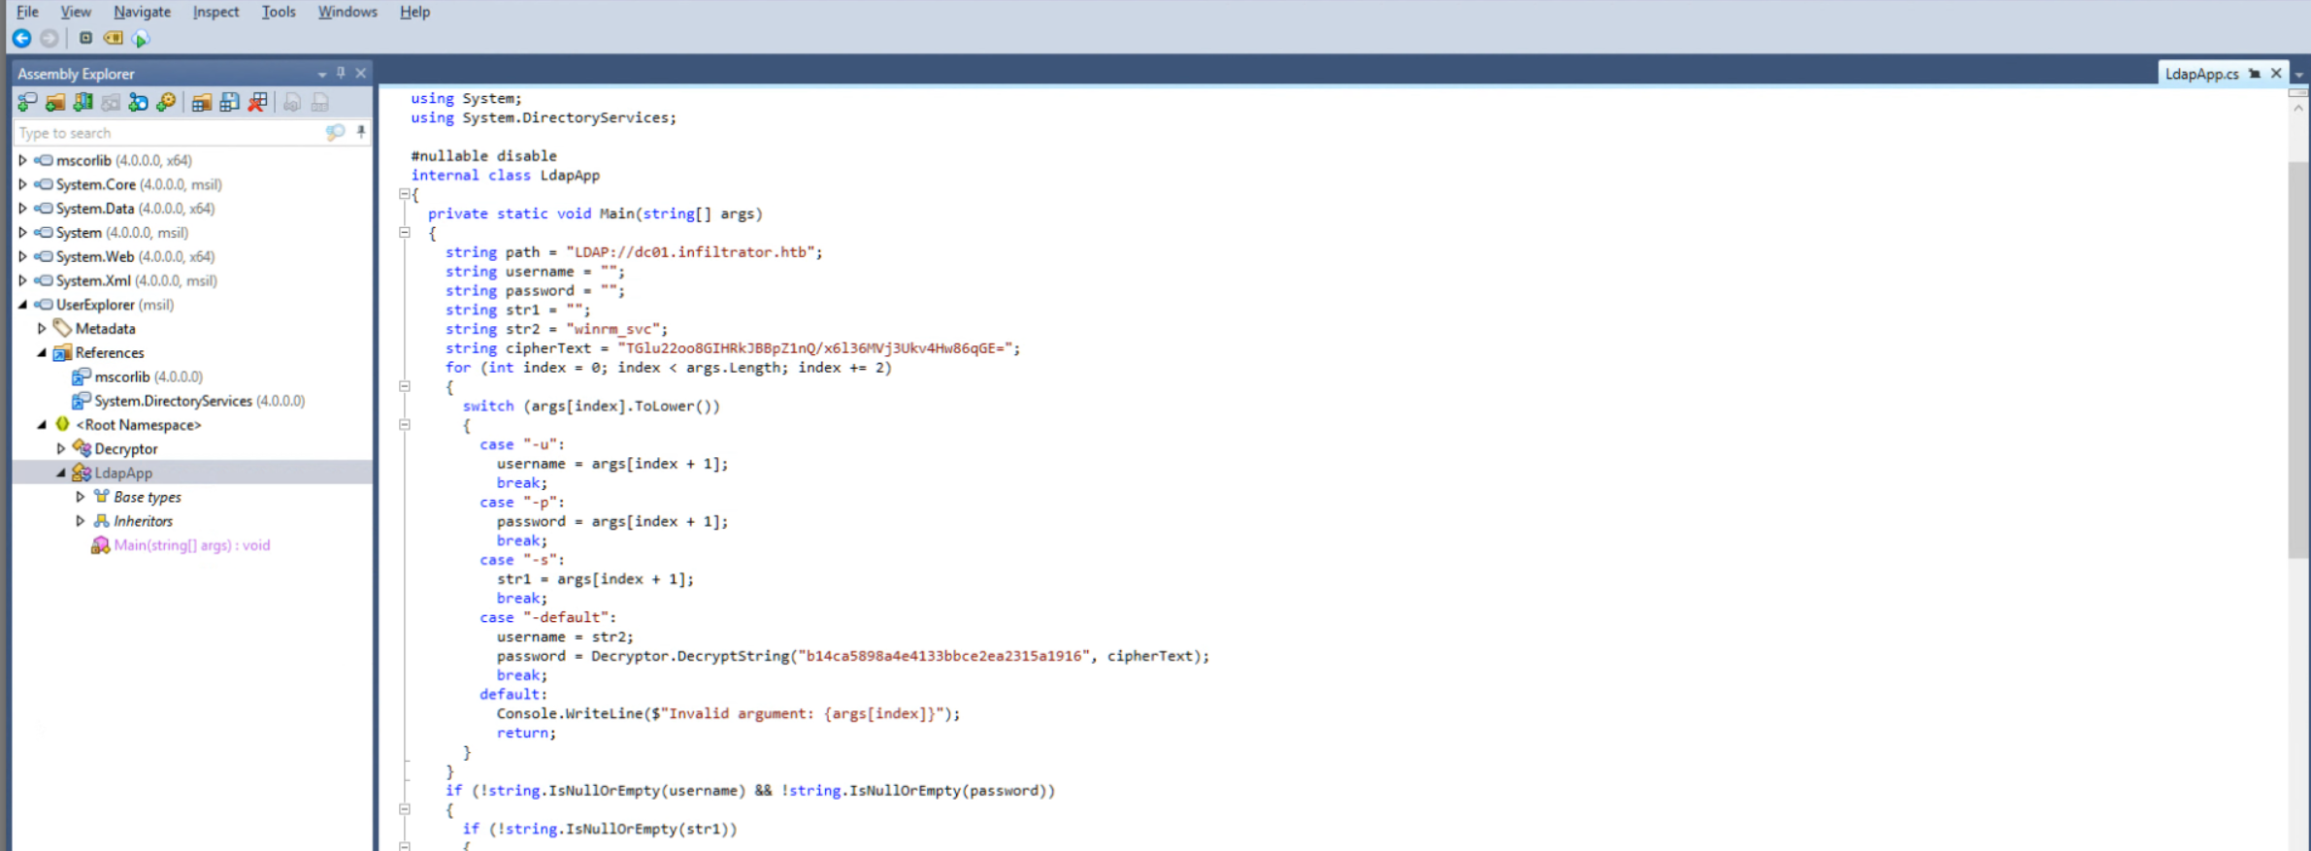Screen dimensions: 2311x851
Task: Select Main(string[] args) method in tree
Action: 191,545
